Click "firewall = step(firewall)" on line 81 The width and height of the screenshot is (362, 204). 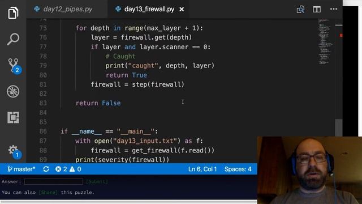point(137,84)
